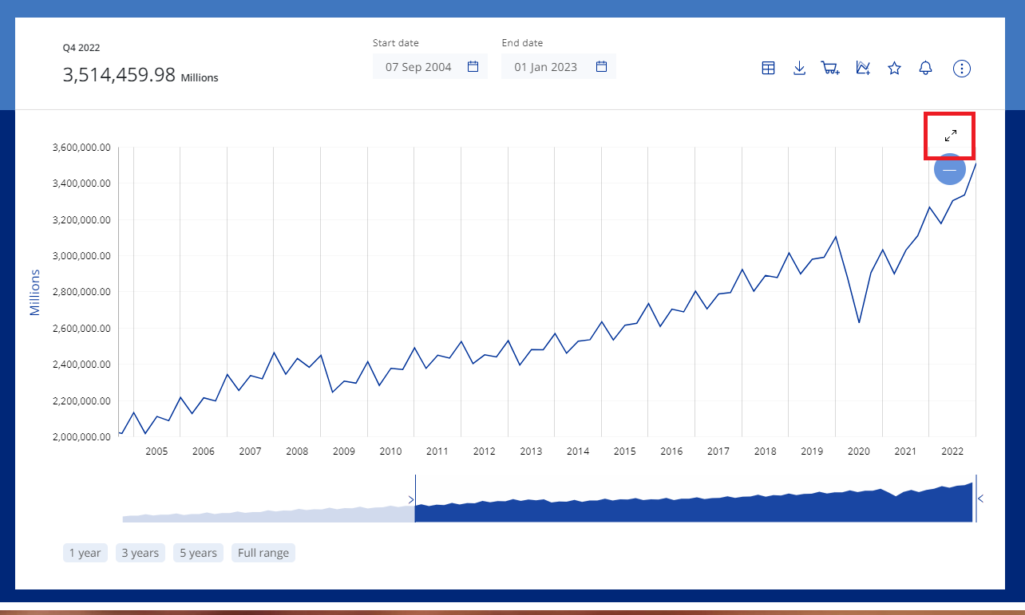Screen dimensions: 1025x615
Task: Click the blue minus zoom-out button
Action: tap(949, 170)
